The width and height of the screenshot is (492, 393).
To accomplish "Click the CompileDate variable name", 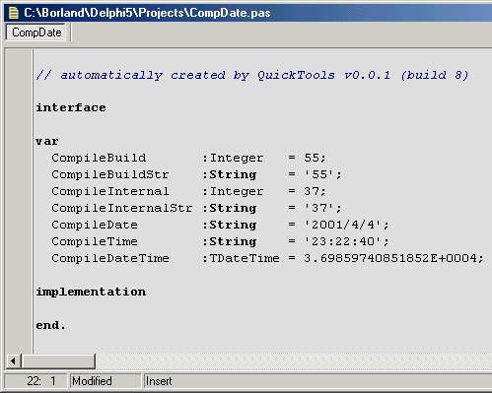I will (x=95, y=225).
